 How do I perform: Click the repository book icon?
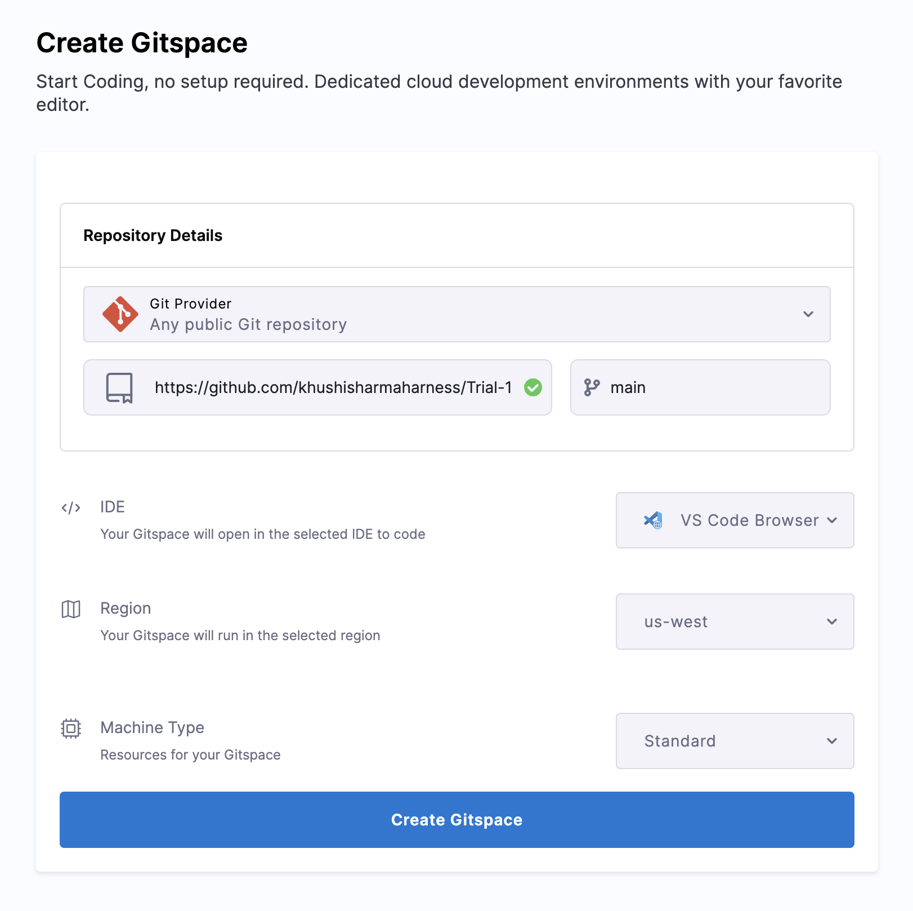(x=119, y=388)
